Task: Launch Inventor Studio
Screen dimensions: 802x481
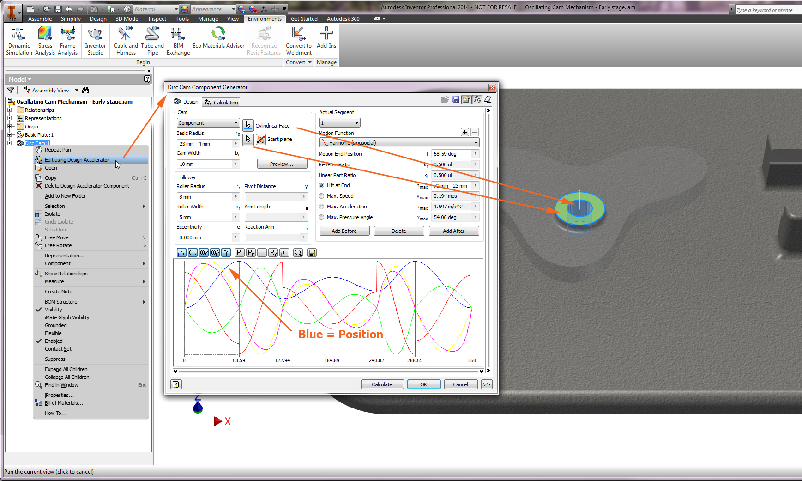Action: [96, 41]
